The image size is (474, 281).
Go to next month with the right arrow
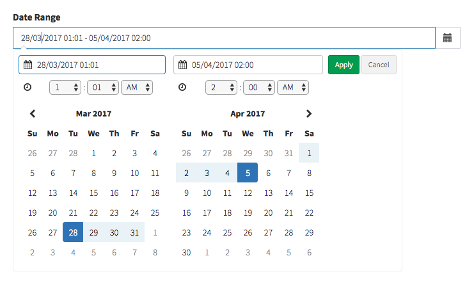(x=309, y=114)
